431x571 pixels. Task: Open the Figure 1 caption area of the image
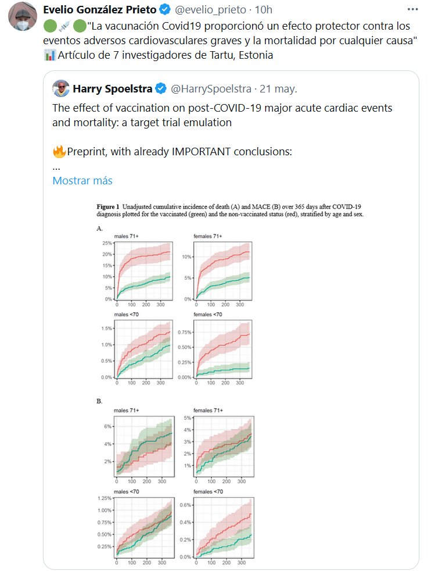pyautogui.click(x=229, y=210)
